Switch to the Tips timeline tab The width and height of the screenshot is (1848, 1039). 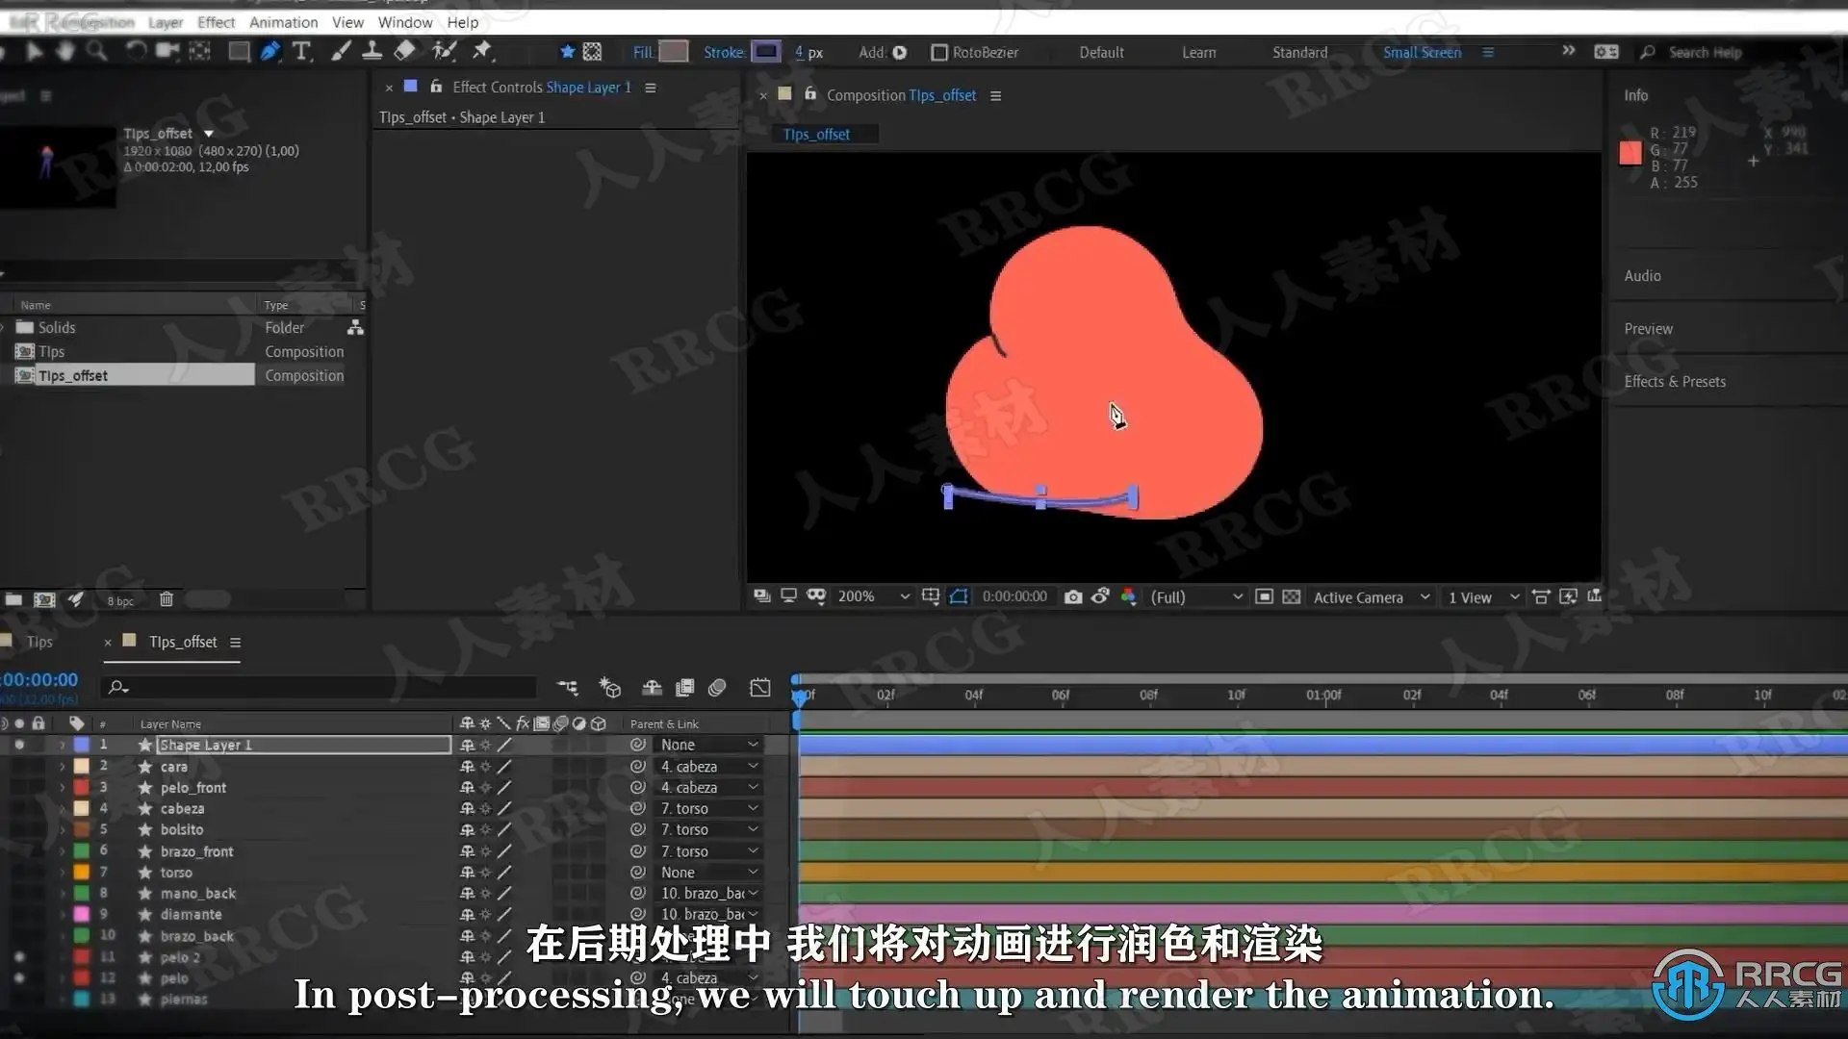39,642
